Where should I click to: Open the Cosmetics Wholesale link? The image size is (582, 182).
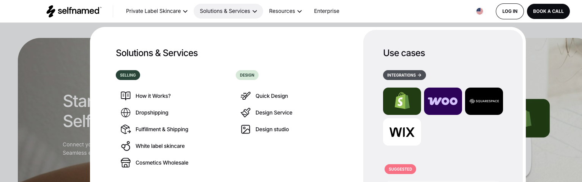(x=162, y=163)
